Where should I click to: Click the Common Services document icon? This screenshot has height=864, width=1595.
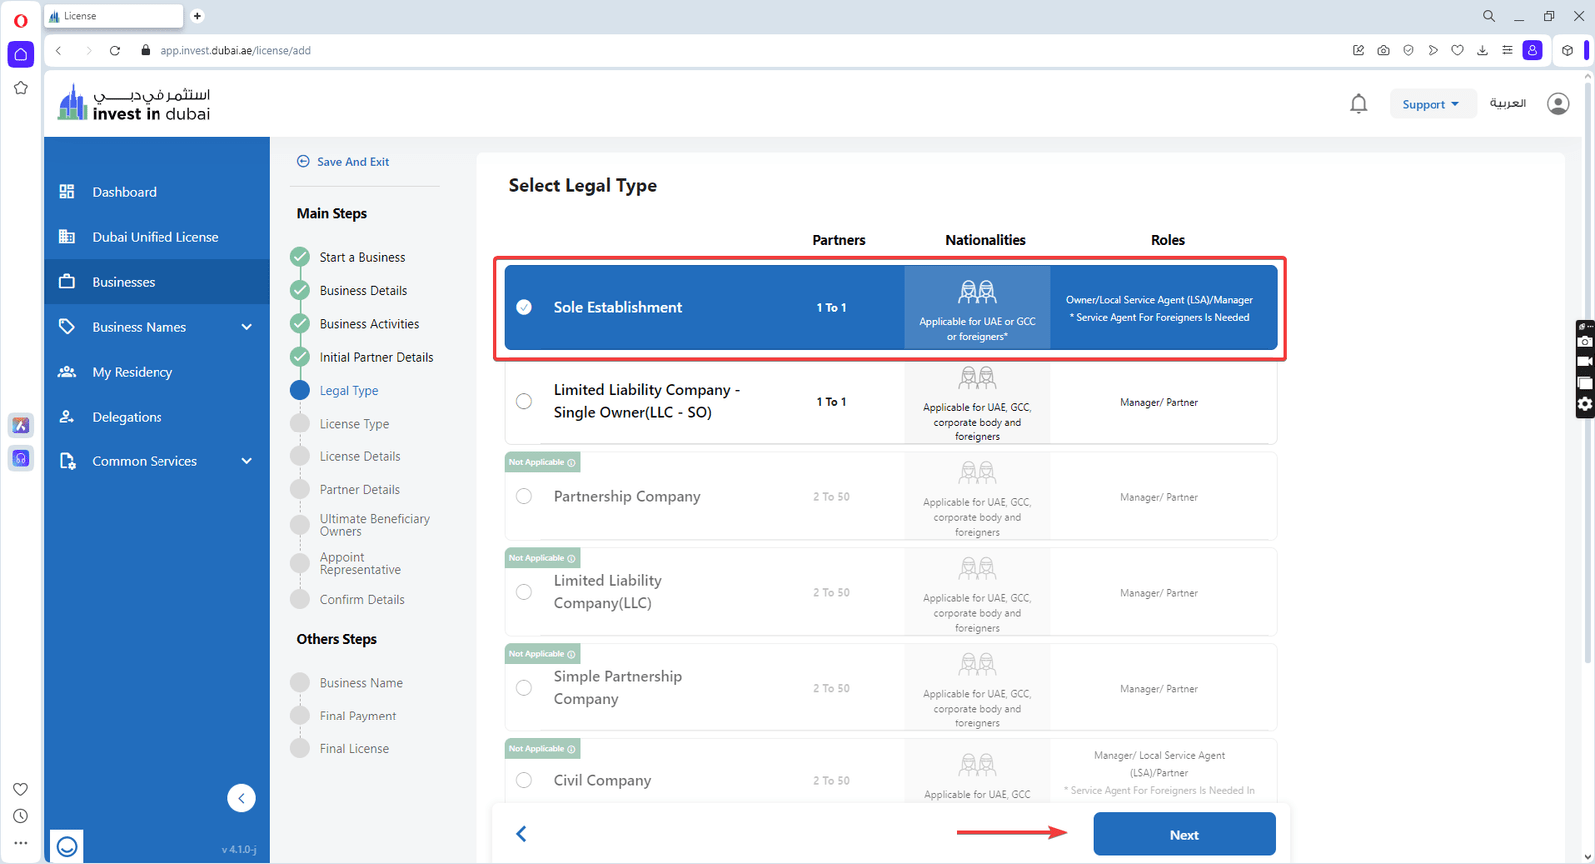click(x=67, y=461)
